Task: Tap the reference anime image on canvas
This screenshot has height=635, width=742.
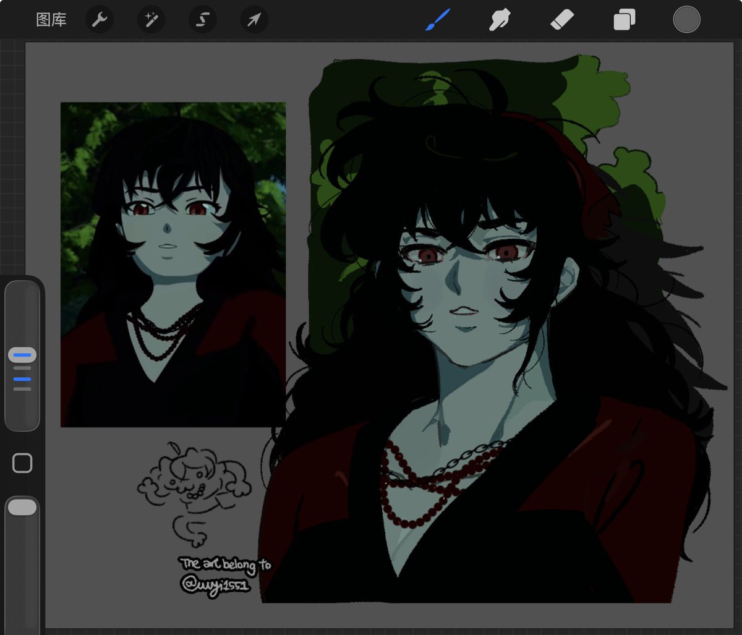Action: [173, 265]
